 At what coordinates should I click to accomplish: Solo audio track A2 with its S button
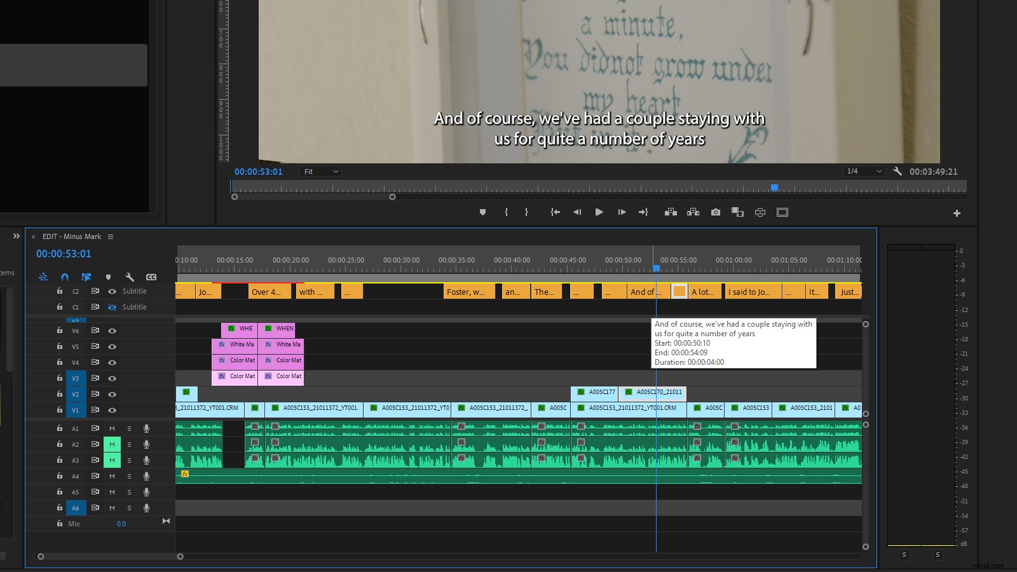tap(129, 444)
